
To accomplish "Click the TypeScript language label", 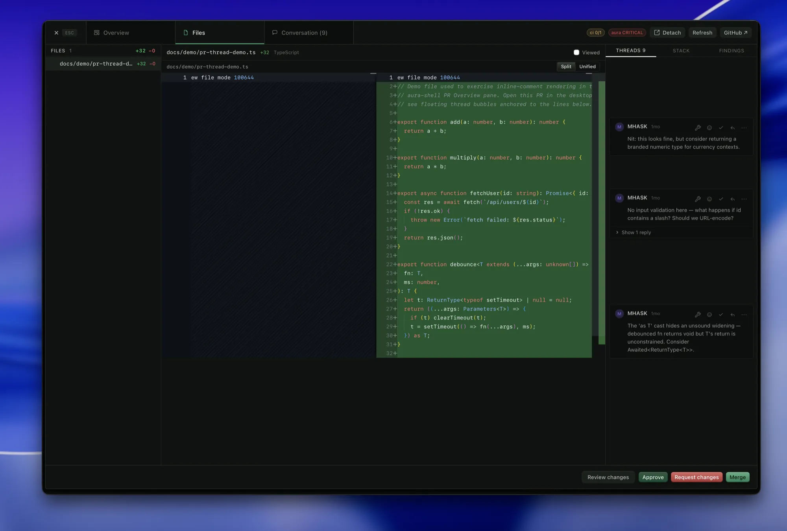I will (x=286, y=52).
